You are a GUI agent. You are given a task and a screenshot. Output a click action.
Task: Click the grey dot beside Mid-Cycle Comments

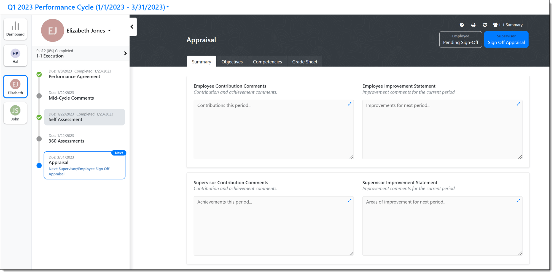[x=39, y=96]
